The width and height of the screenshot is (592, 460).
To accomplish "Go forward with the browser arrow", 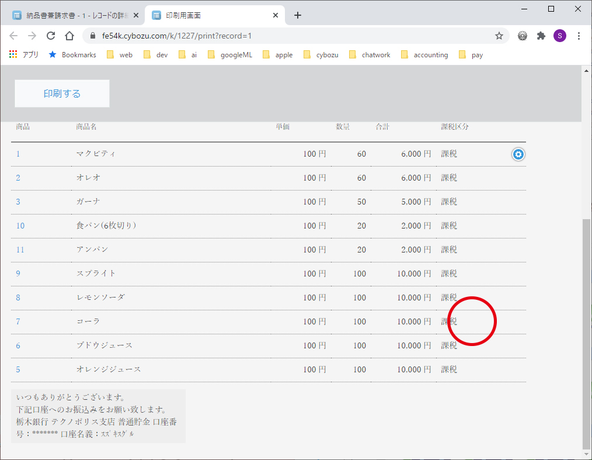I will [32, 36].
